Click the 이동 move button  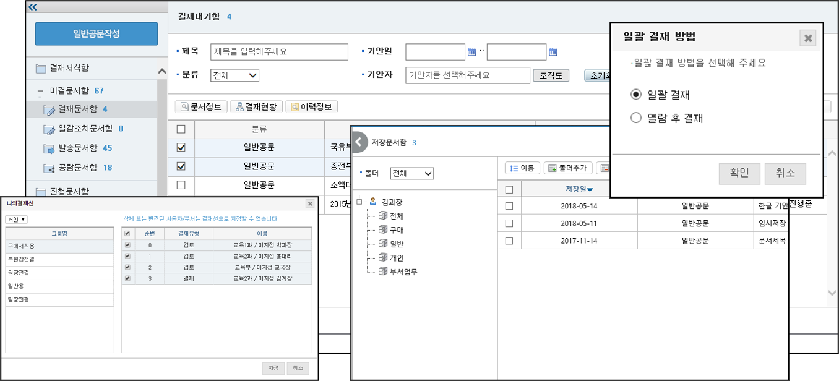pos(523,168)
